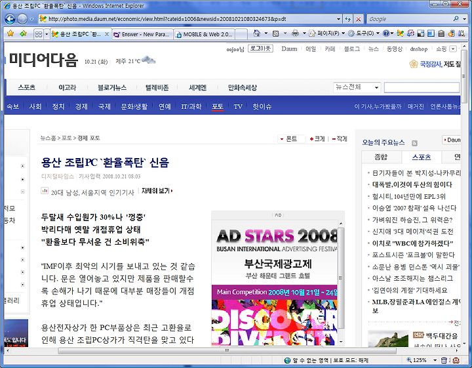Expand the address bar history dropdown
This screenshot has width=472, height=368.
point(339,19)
